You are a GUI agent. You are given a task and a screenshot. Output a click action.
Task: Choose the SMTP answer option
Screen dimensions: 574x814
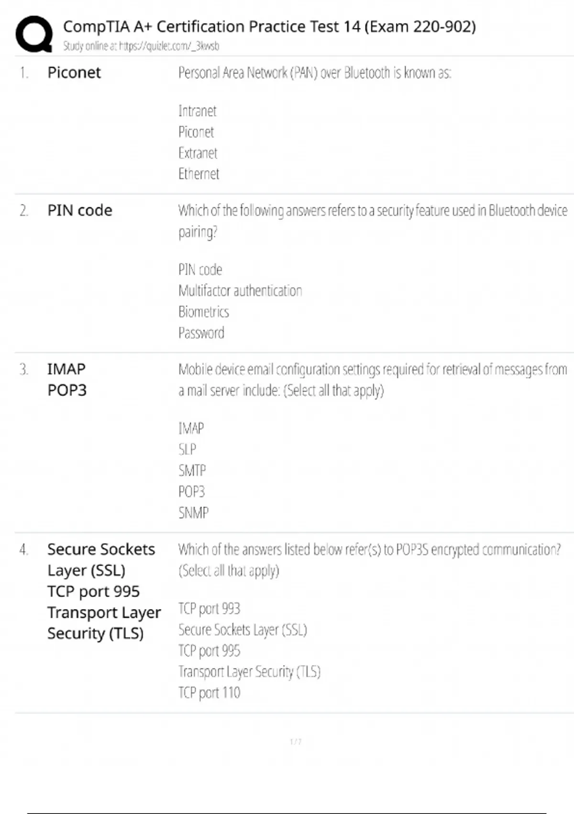(x=192, y=470)
